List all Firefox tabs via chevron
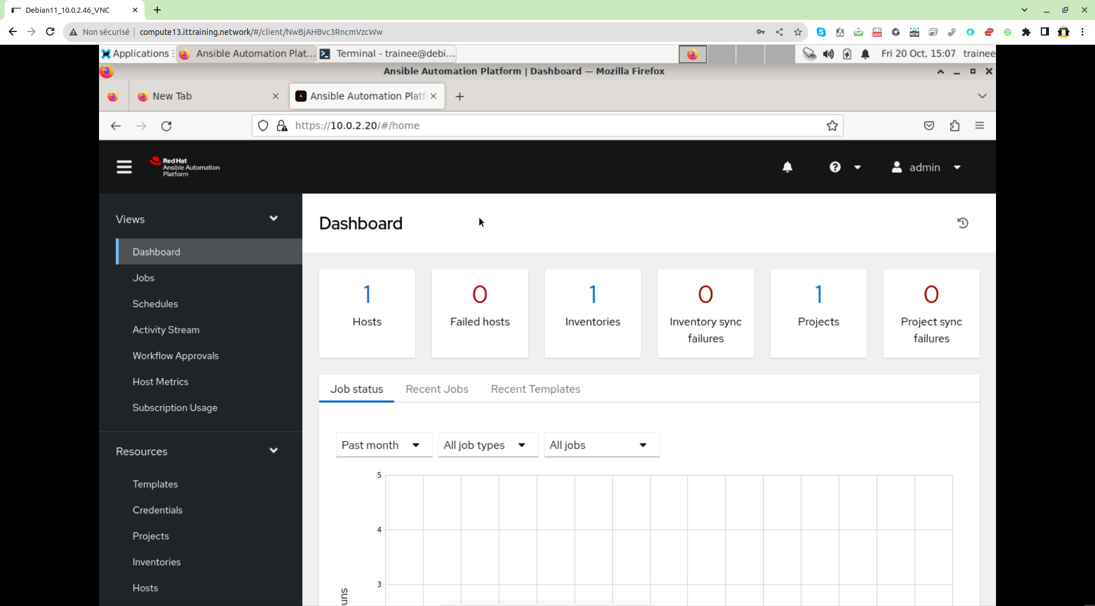The height and width of the screenshot is (606, 1095). 982,96
